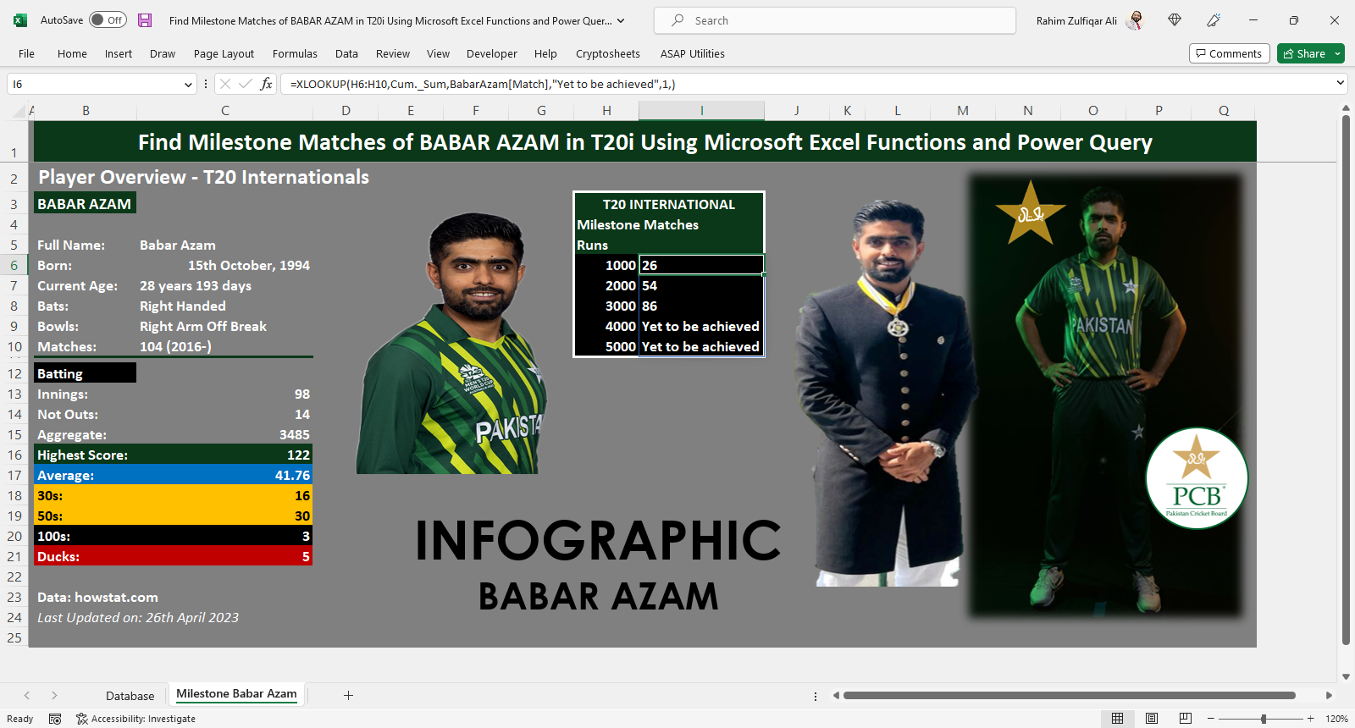Viewport: 1355px width, 728px height.
Task: Select the View tab
Action: tap(438, 53)
